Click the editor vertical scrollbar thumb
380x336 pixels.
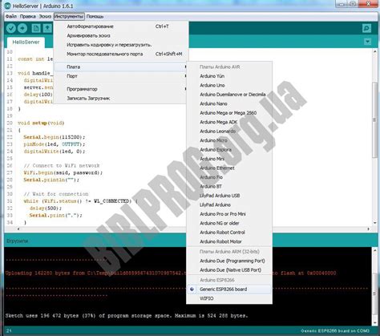click(374, 119)
